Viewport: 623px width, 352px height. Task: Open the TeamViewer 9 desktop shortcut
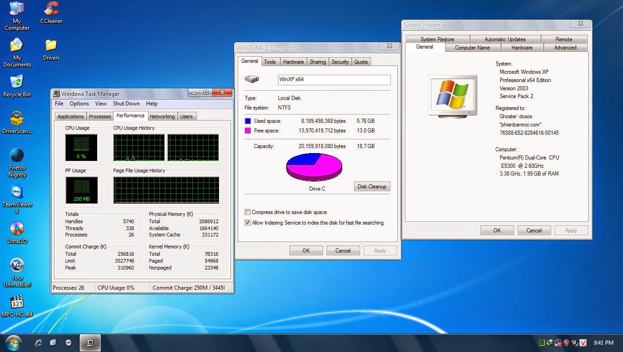[17, 199]
